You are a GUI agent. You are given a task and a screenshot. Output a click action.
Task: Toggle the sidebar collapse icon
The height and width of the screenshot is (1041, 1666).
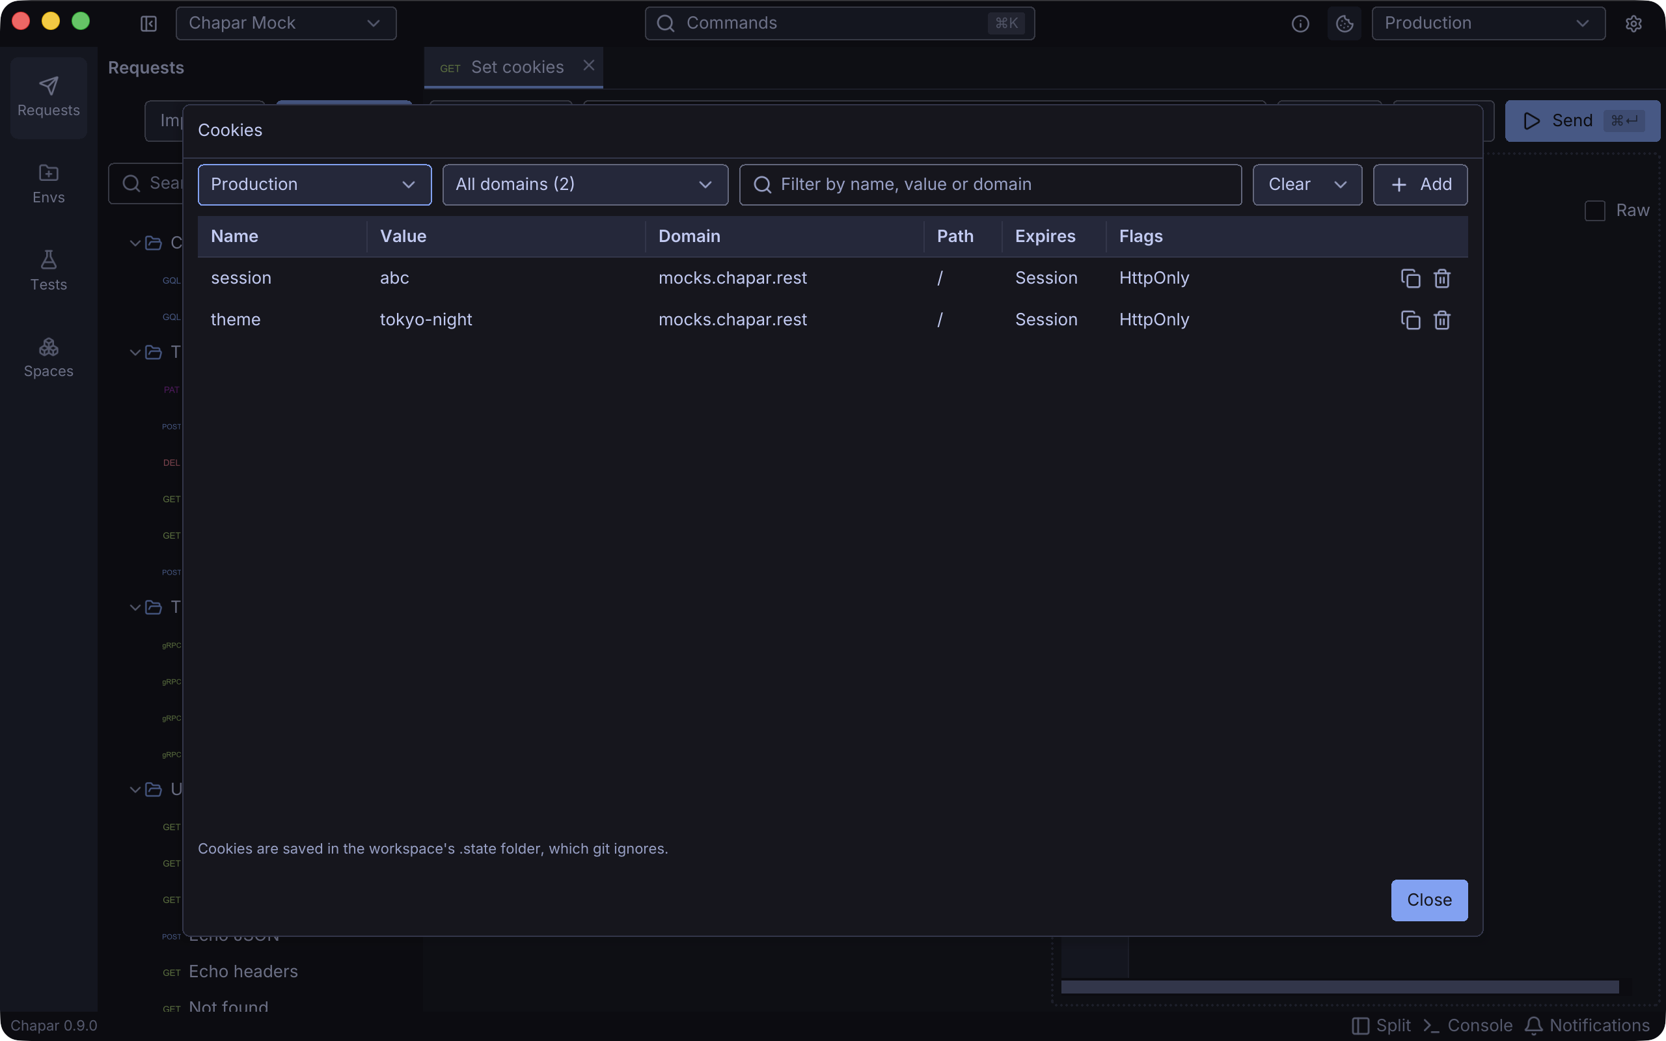[x=148, y=23]
